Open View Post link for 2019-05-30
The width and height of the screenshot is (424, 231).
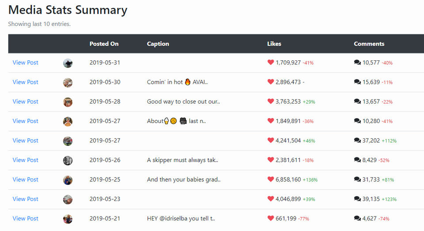point(26,82)
